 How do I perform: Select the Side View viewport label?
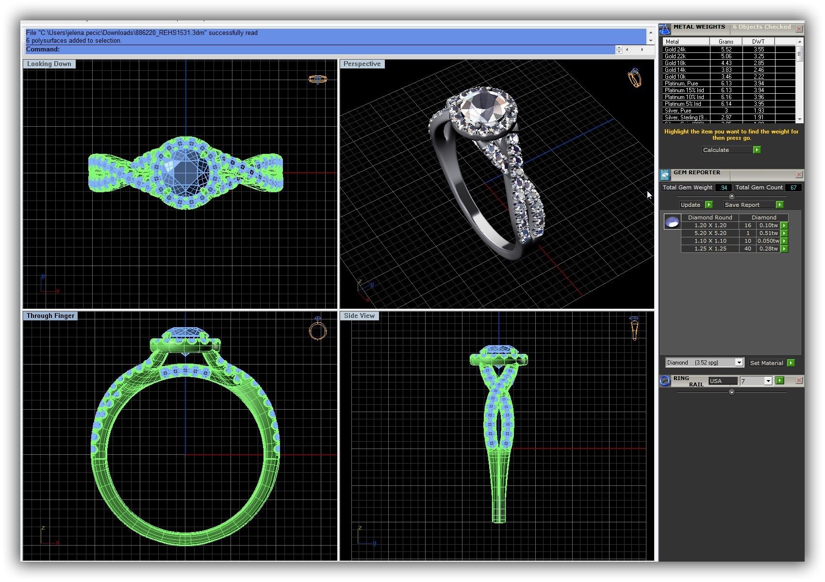359,316
